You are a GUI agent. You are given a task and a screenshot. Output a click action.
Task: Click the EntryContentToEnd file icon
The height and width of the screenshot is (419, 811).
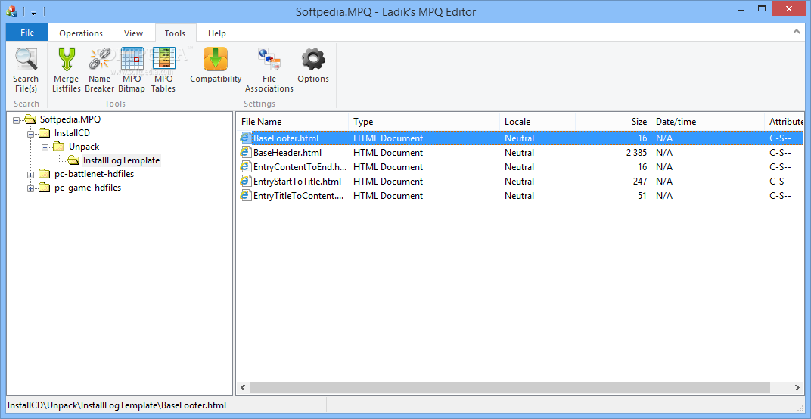(x=246, y=167)
